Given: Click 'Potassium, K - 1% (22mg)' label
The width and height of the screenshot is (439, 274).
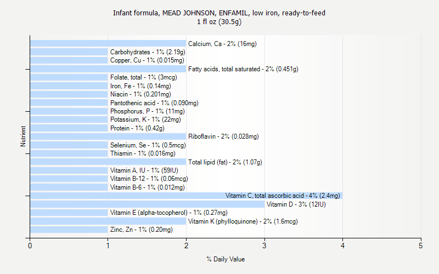Looking at the screenshot, I should pyautogui.click(x=145, y=119).
